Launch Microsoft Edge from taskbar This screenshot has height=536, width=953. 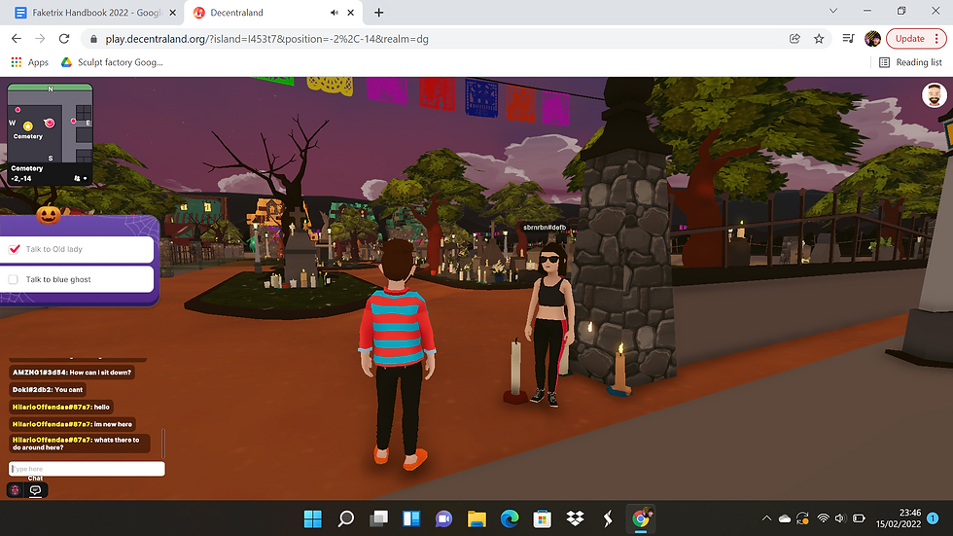(510, 518)
